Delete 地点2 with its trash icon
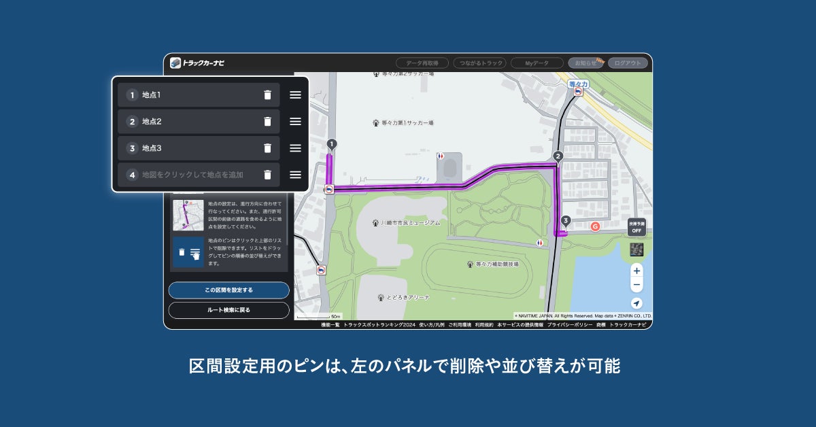Image resolution: width=816 pixels, height=427 pixels. [267, 122]
